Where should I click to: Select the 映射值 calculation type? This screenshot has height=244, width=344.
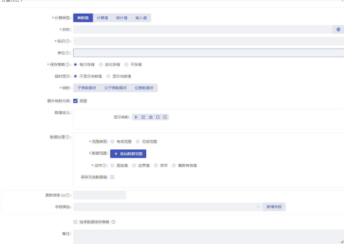83,18
